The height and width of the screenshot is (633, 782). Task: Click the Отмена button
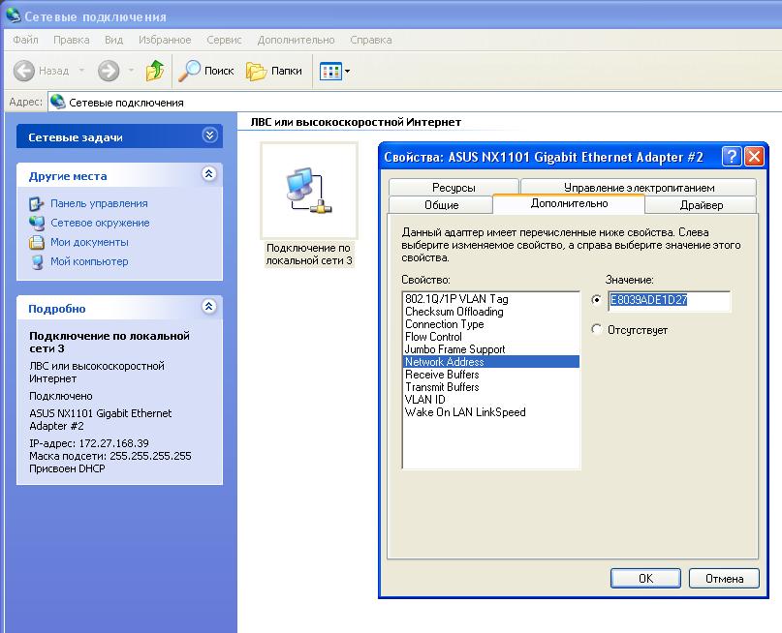click(724, 578)
